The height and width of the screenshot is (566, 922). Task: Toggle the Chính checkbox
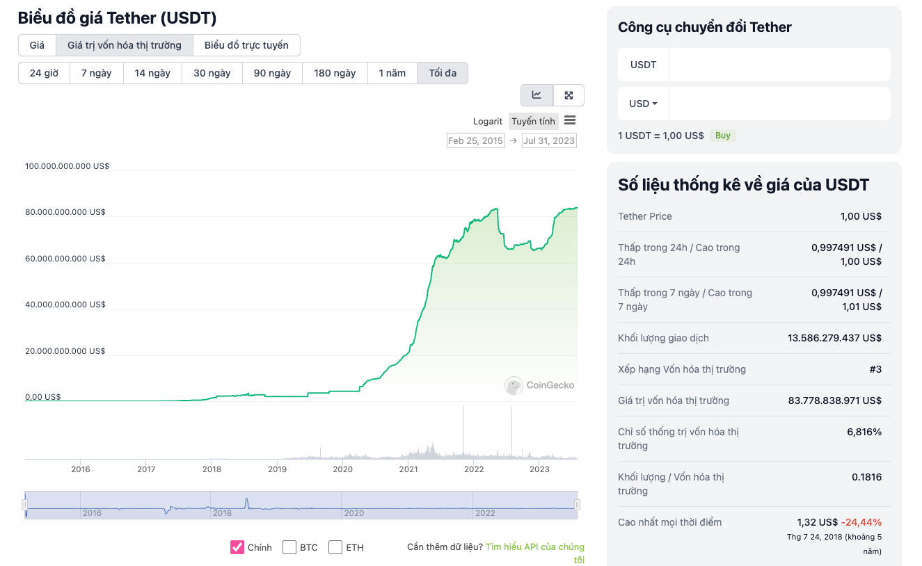point(237,547)
